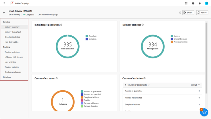Open the user profile avatar
The image size is (211, 119).
pos(206,3)
